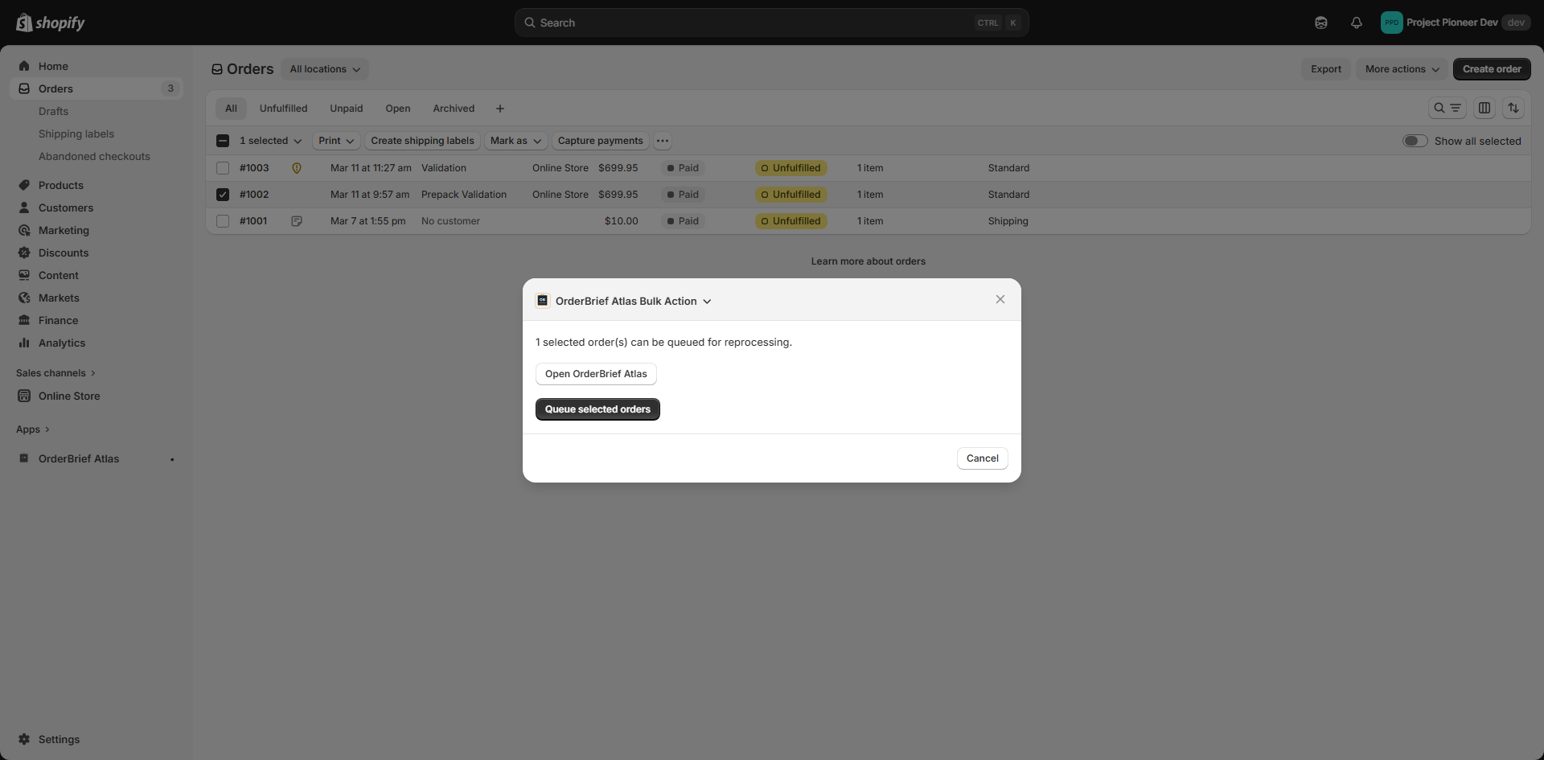The height and width of the screenshot is (760, 1544).
Task: Click the Shopify logo
Action: click(x=51, y=23)
